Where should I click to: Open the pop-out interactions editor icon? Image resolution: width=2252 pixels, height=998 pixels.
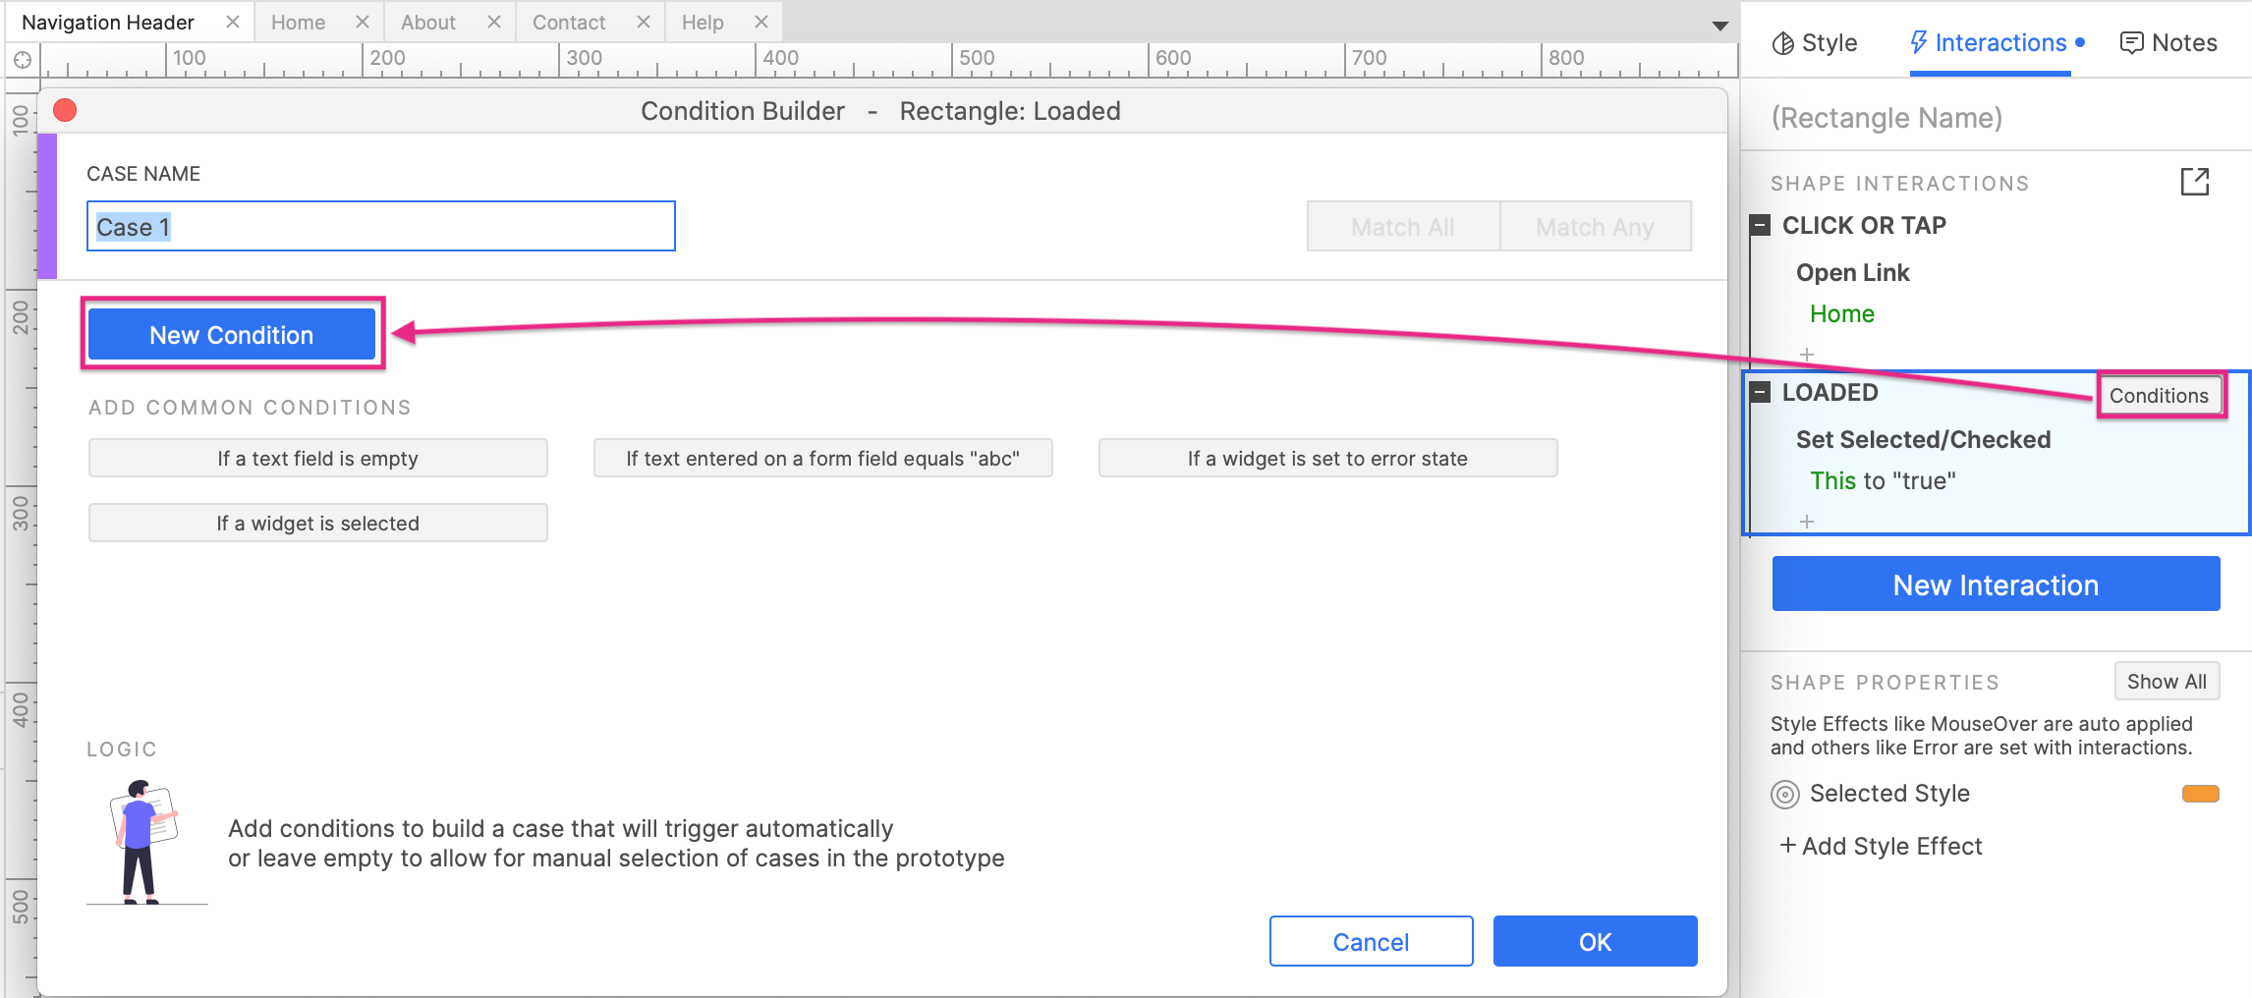pos(2194,182)
